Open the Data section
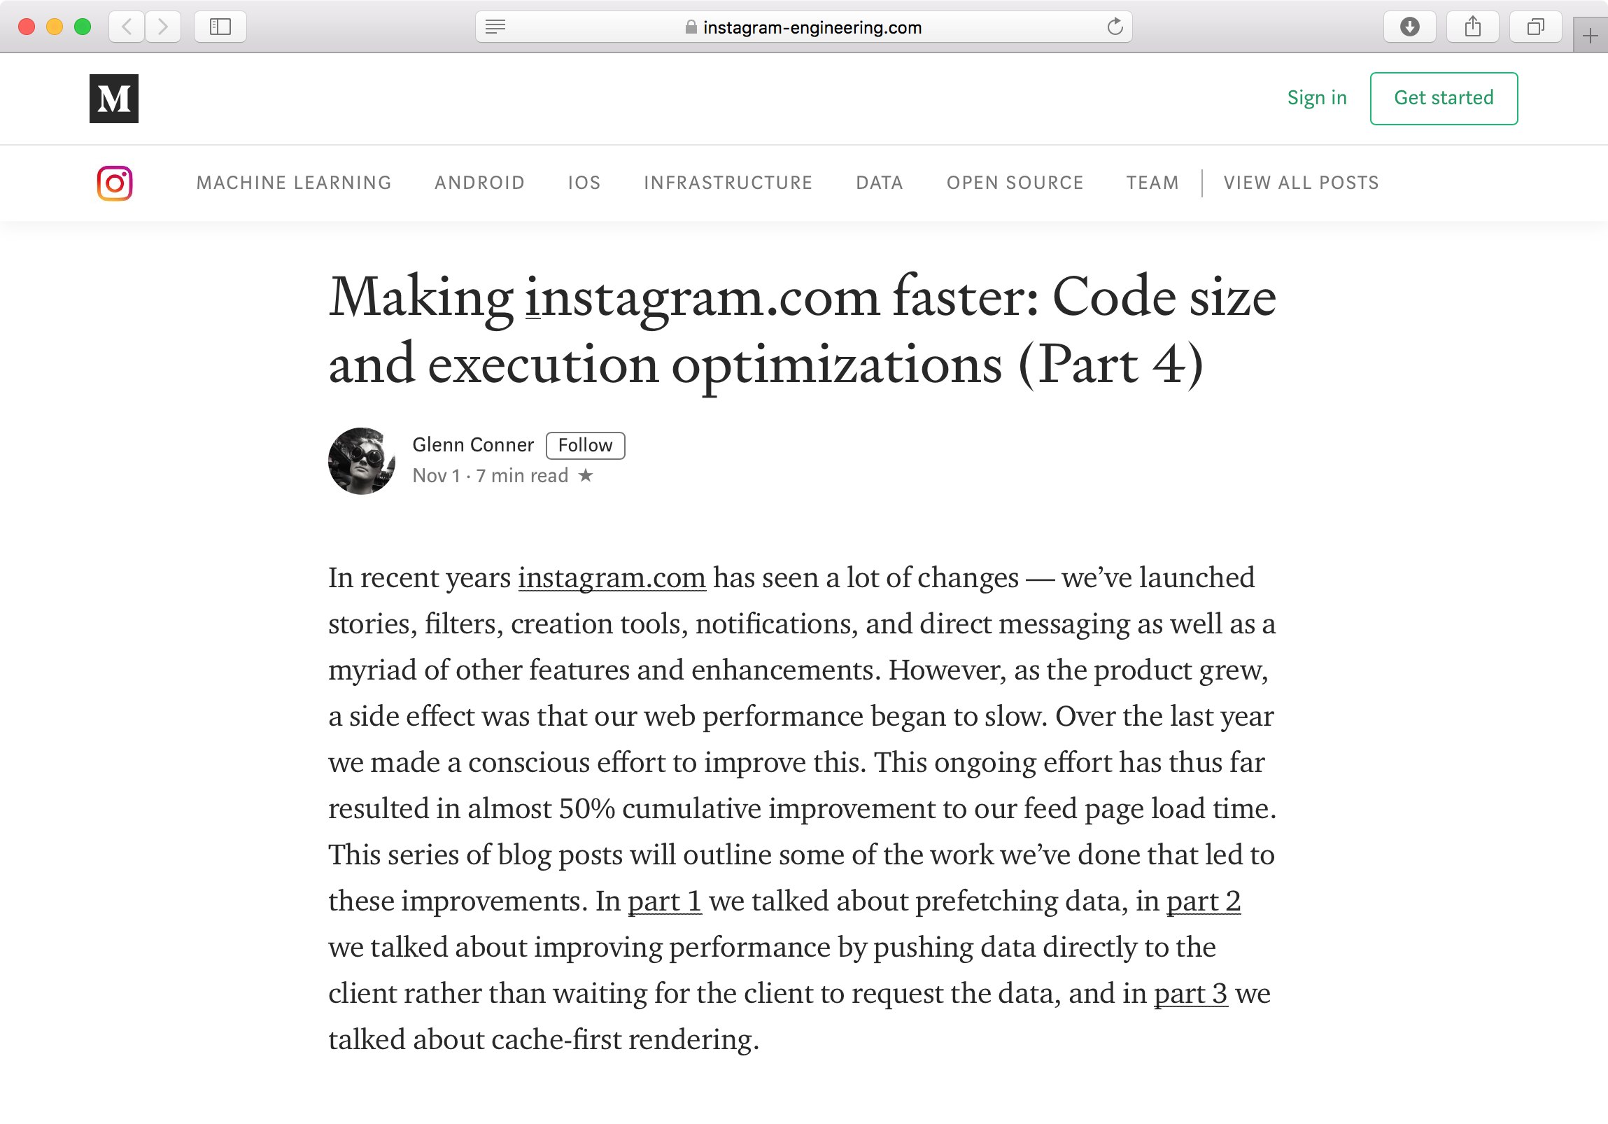Image resolution: width=1608 pixels, height=1124 pixels. click(880, 183)
